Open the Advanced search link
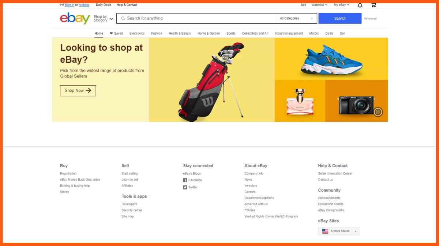Screen dimensions: 439x246 (x=370, y=18)
